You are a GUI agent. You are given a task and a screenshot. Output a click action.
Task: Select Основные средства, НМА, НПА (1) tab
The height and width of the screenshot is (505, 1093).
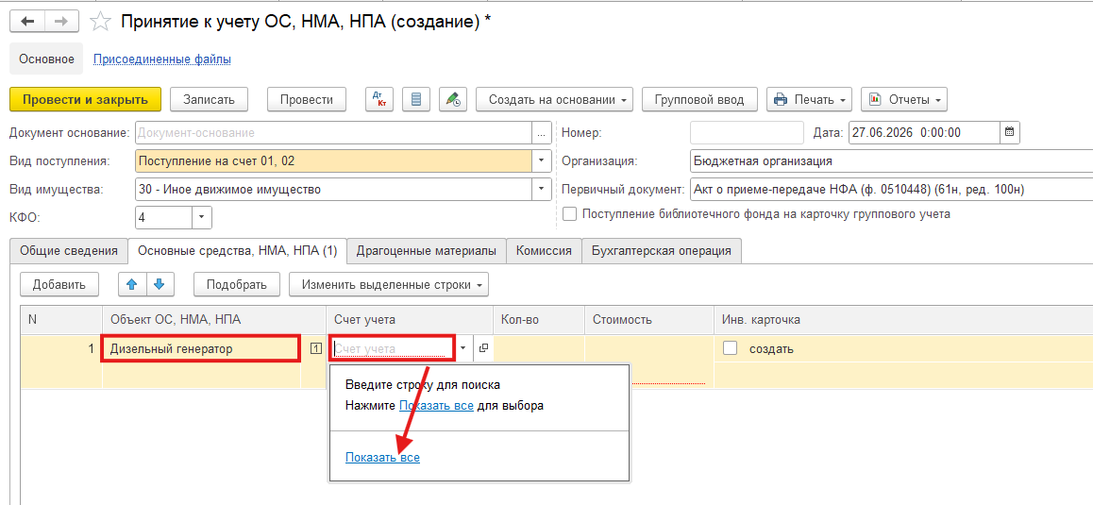click(x=238, y=251)
